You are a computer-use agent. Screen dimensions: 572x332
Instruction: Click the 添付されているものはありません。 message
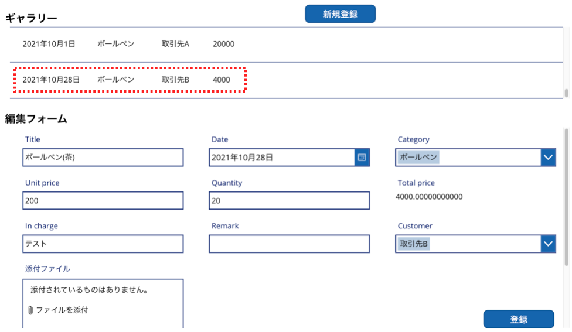click(89, 290)
